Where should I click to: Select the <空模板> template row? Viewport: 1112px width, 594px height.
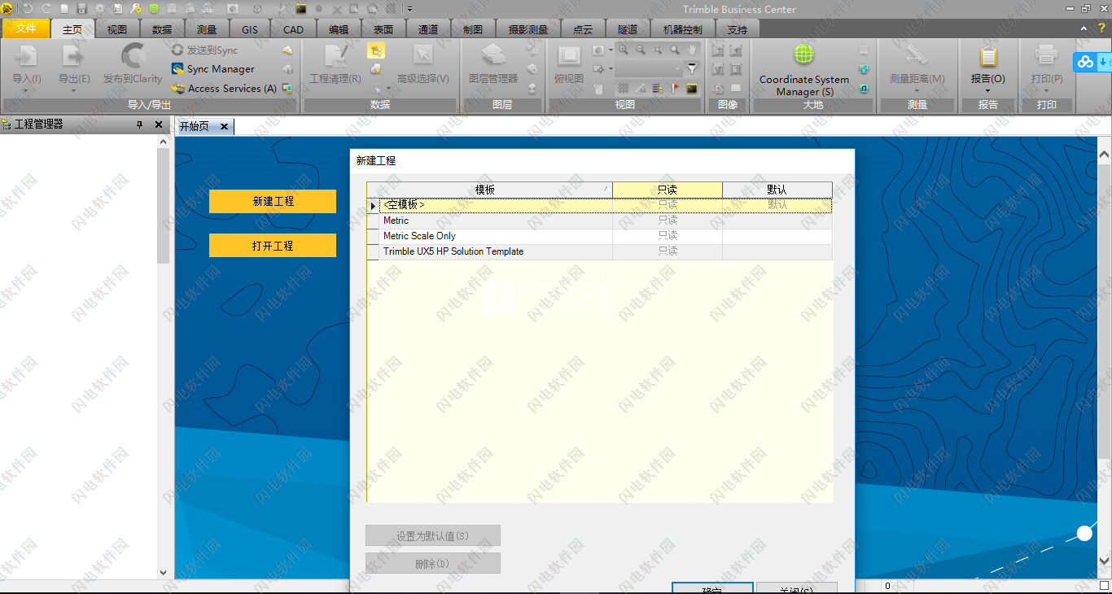pos(600,205)
